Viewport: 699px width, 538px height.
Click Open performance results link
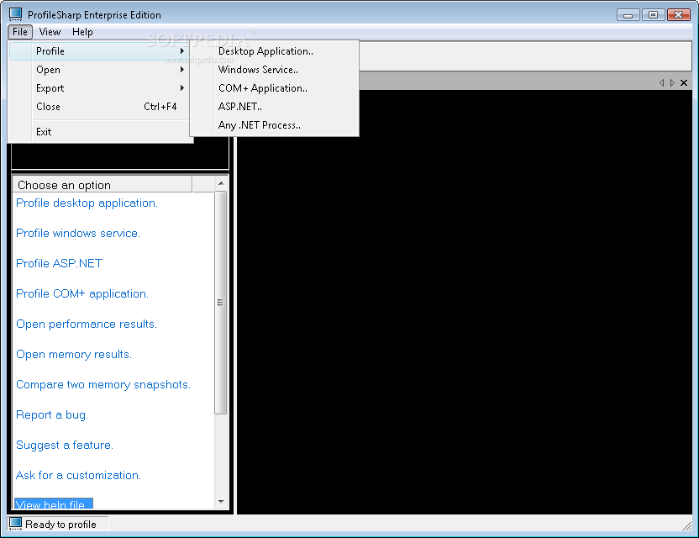(x=87, y=324)
